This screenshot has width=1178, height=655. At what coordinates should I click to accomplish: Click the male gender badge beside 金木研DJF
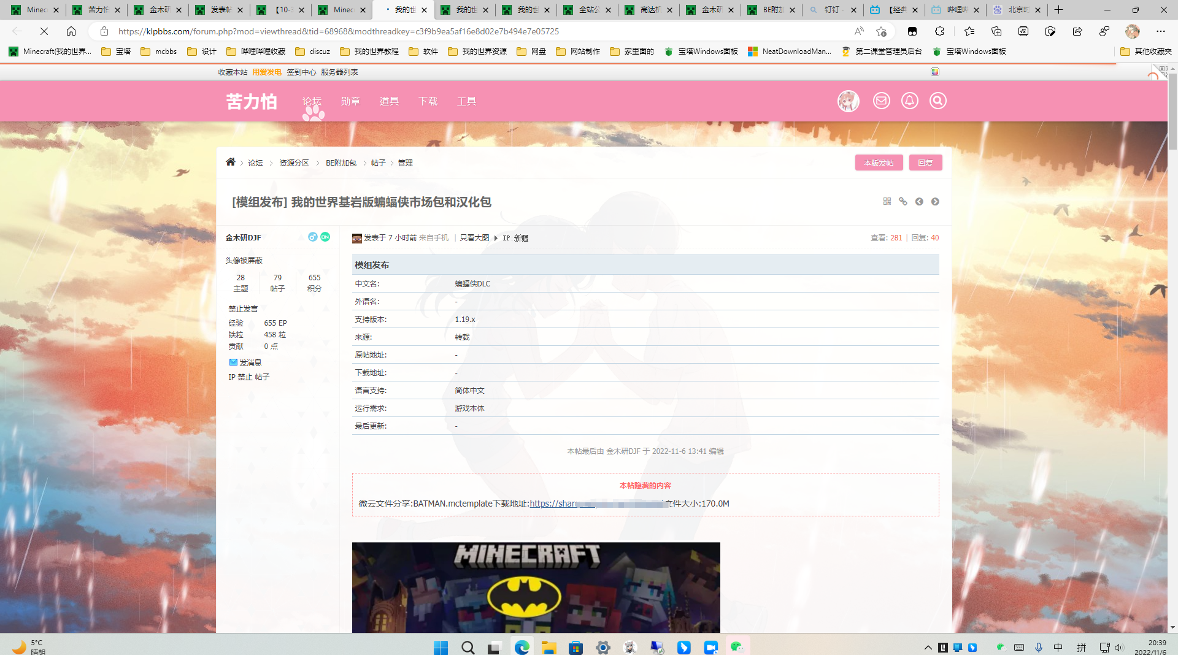(x=313, y=237)
